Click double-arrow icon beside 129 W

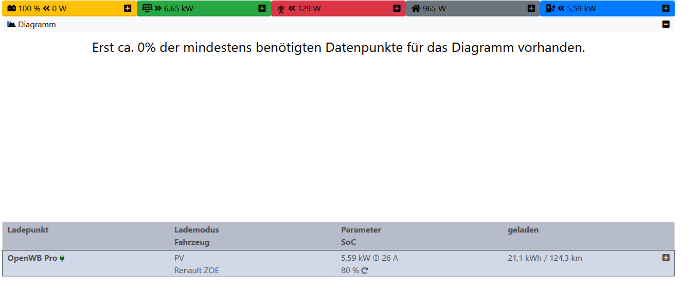(292, 8)
